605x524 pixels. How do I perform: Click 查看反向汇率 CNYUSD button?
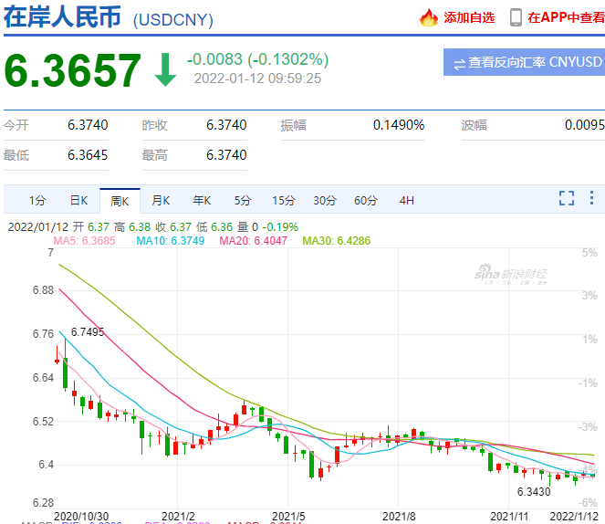coord(524,62)
